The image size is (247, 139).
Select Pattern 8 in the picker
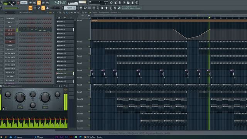coord(65,46)
